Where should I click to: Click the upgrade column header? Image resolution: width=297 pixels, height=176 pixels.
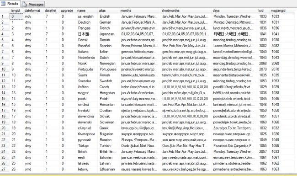click(67, 11)
